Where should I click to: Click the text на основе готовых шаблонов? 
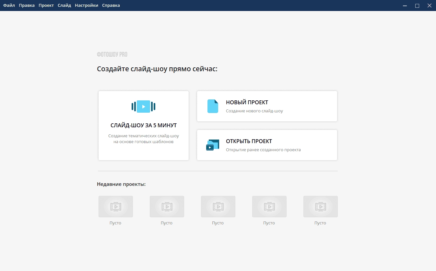coord(144,142)
